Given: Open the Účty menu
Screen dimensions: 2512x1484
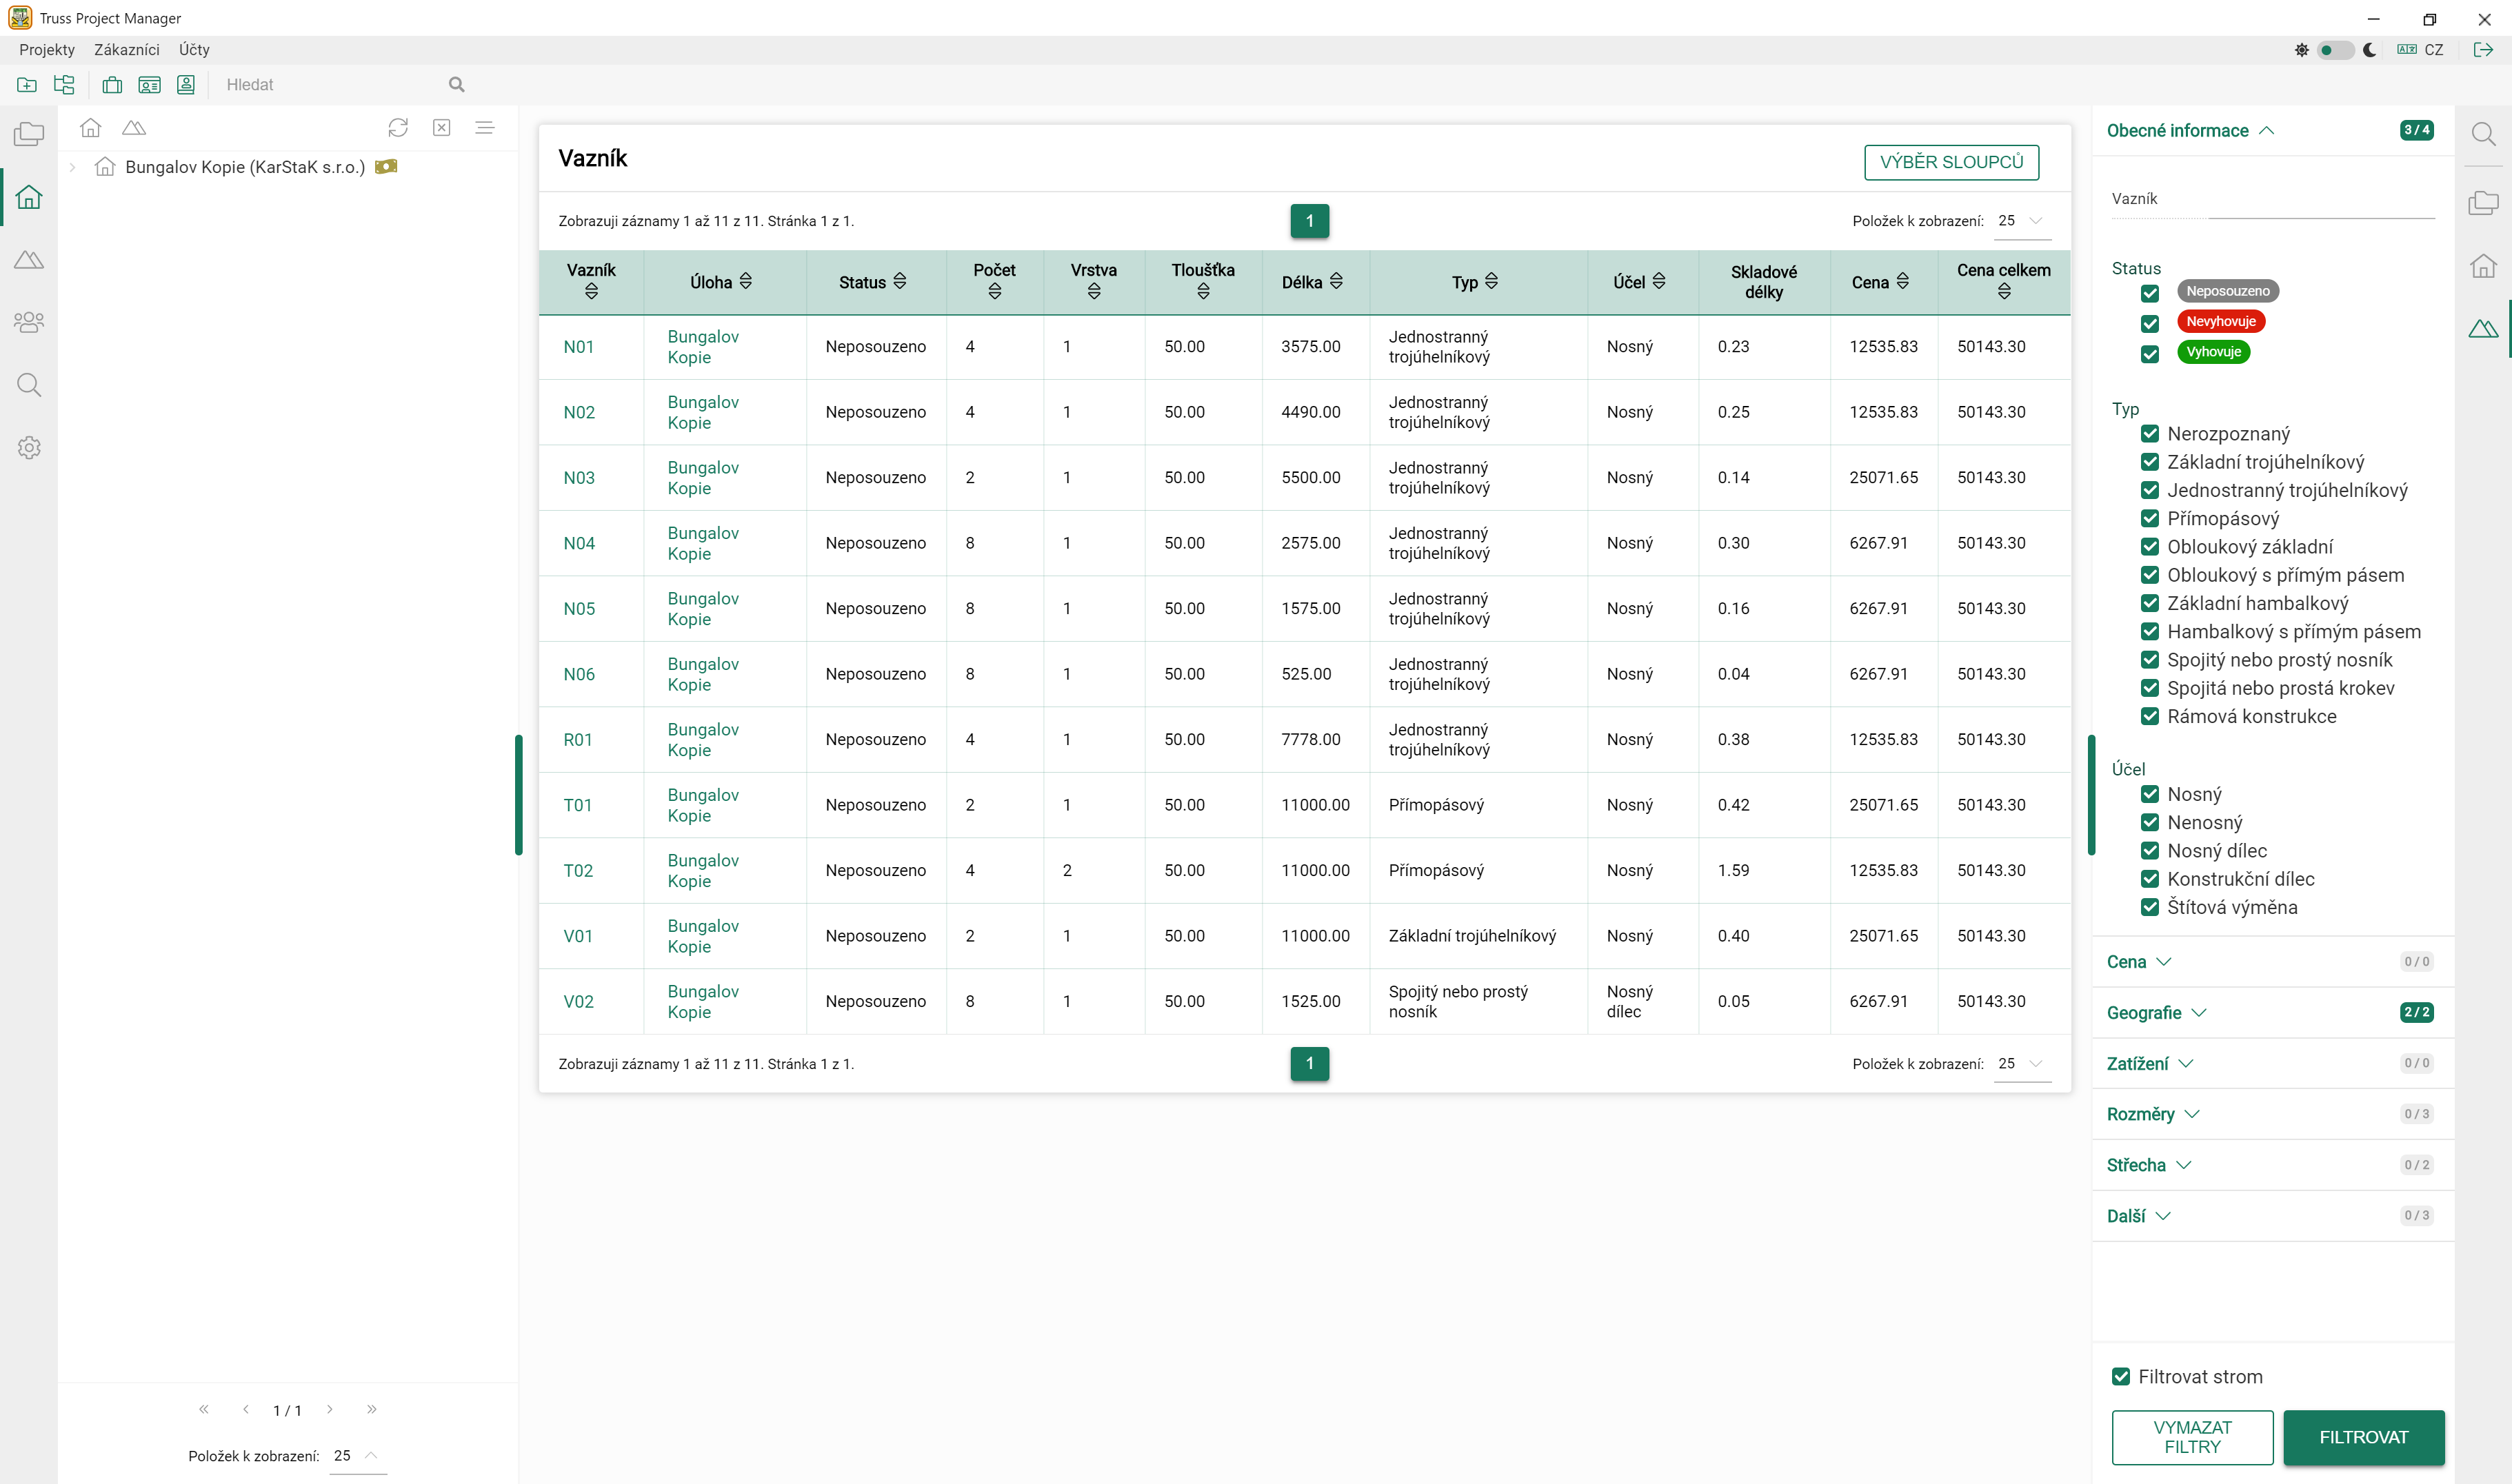Looking at the screenshot, I should [x=194, y=50].
